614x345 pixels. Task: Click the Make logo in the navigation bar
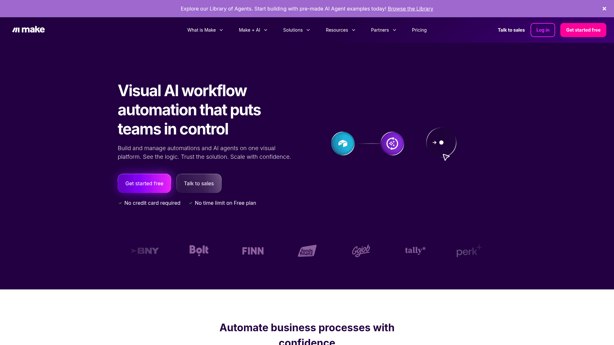(28, 30)
